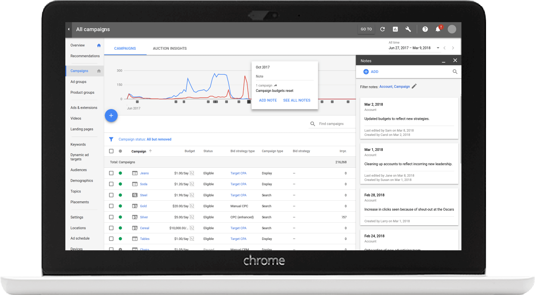The image size is (535, 295).
Task: Switch to the Auction Insights tab
Action: point(170,49)
